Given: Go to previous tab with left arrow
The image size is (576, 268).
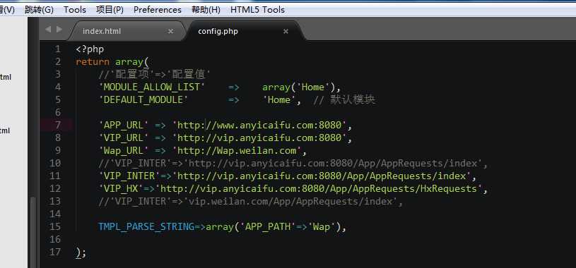Looking at the screenshot, I should [x=48, y=30].
